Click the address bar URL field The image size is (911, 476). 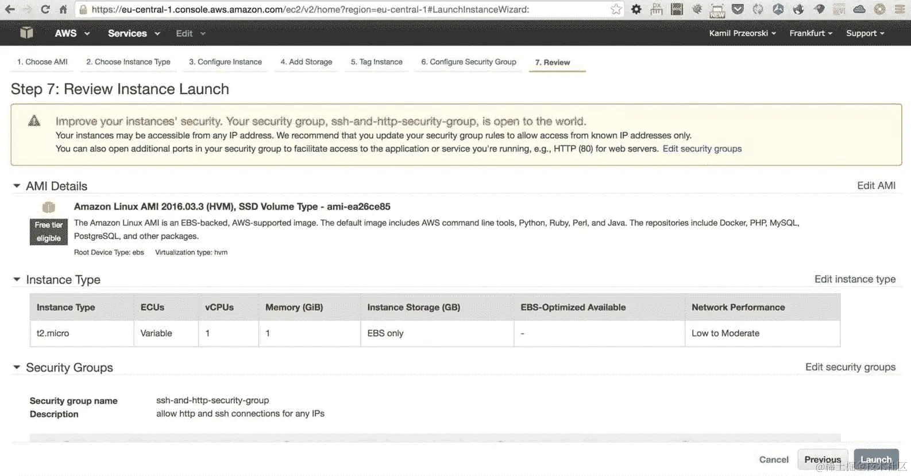[350, 10]
